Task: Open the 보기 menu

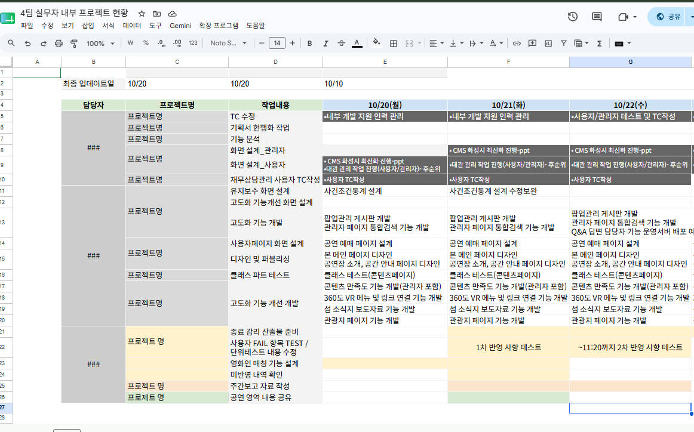Action: tap(67, 26)
